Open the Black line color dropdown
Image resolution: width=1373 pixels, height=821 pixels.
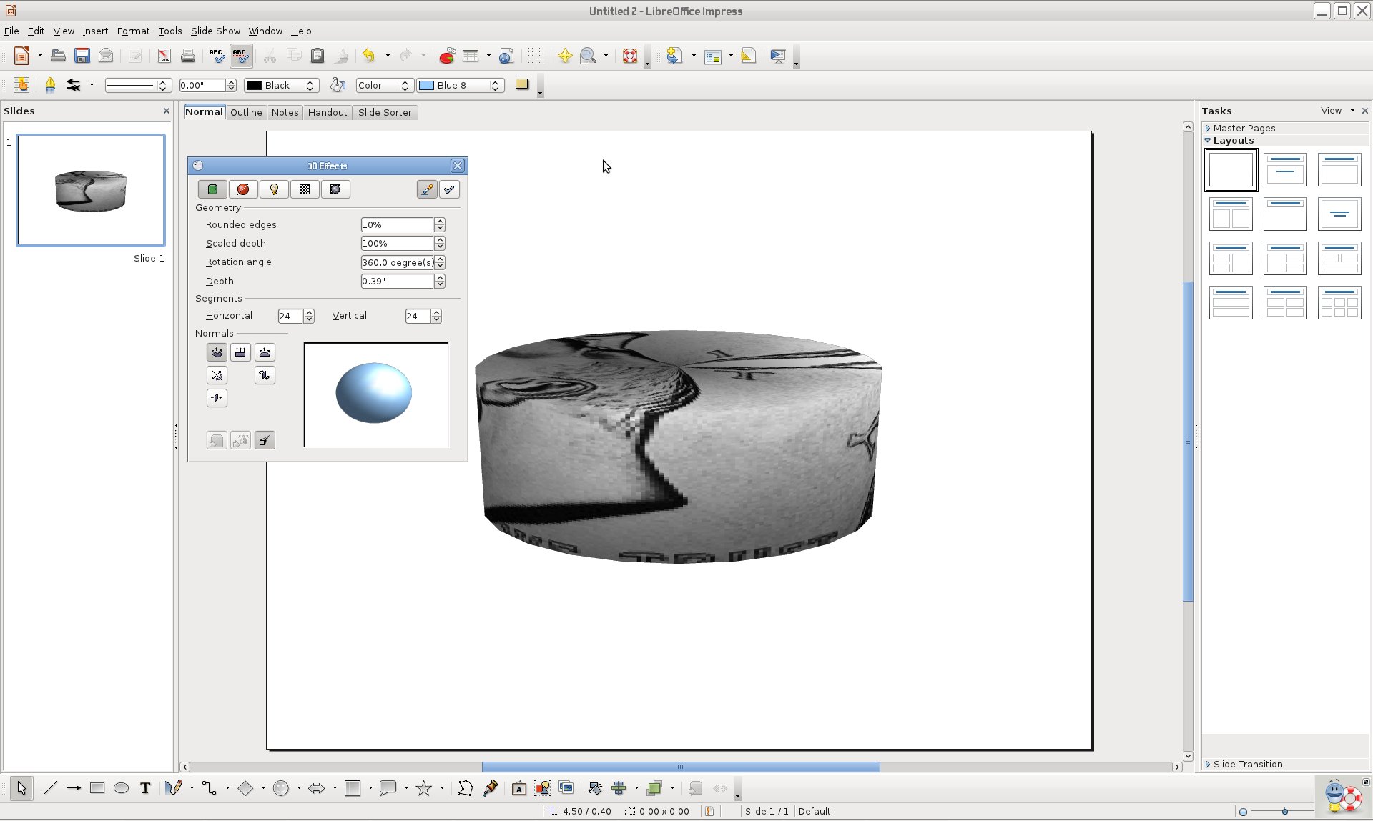pos(280,85)
